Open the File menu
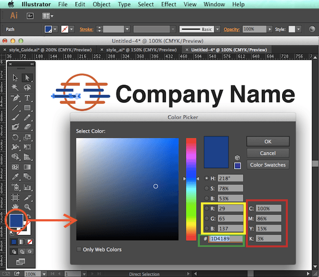 63,4
